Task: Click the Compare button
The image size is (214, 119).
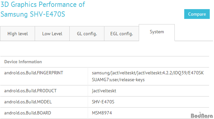Action: [x=197, y=14]
